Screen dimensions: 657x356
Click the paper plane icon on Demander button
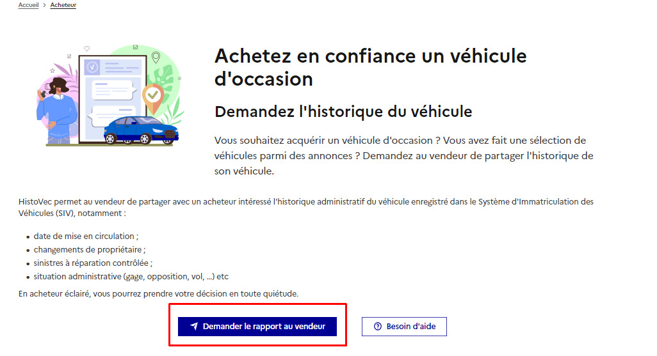coord(194,327)
